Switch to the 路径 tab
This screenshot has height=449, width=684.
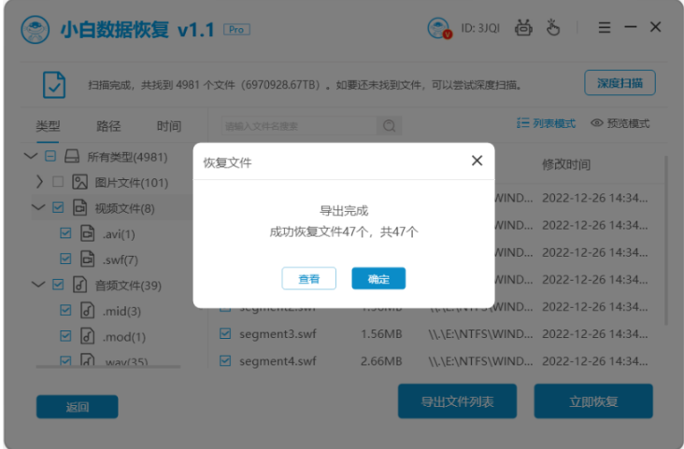coord(108,126)
